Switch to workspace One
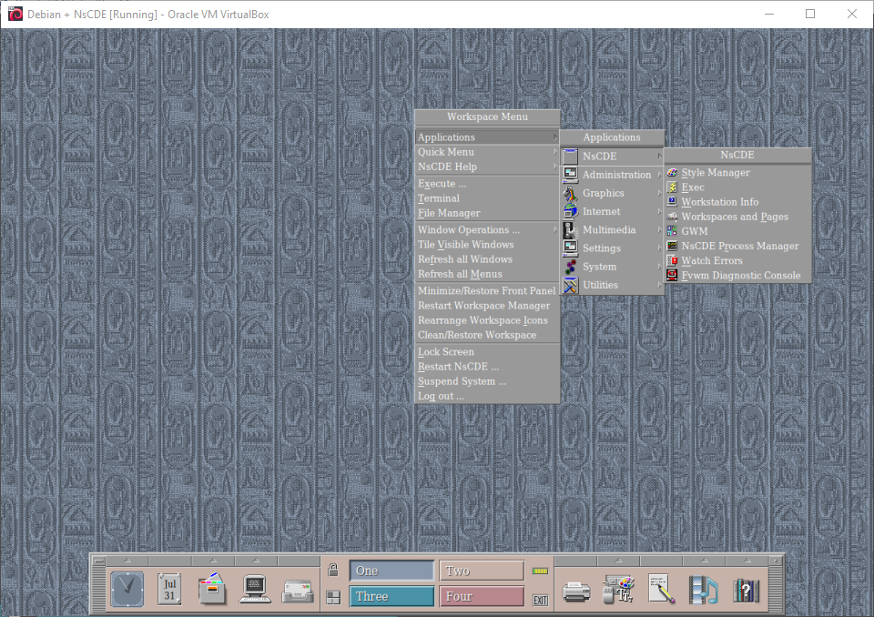The image size is (874, 617). pyautogui.click(x=391, y=571)
